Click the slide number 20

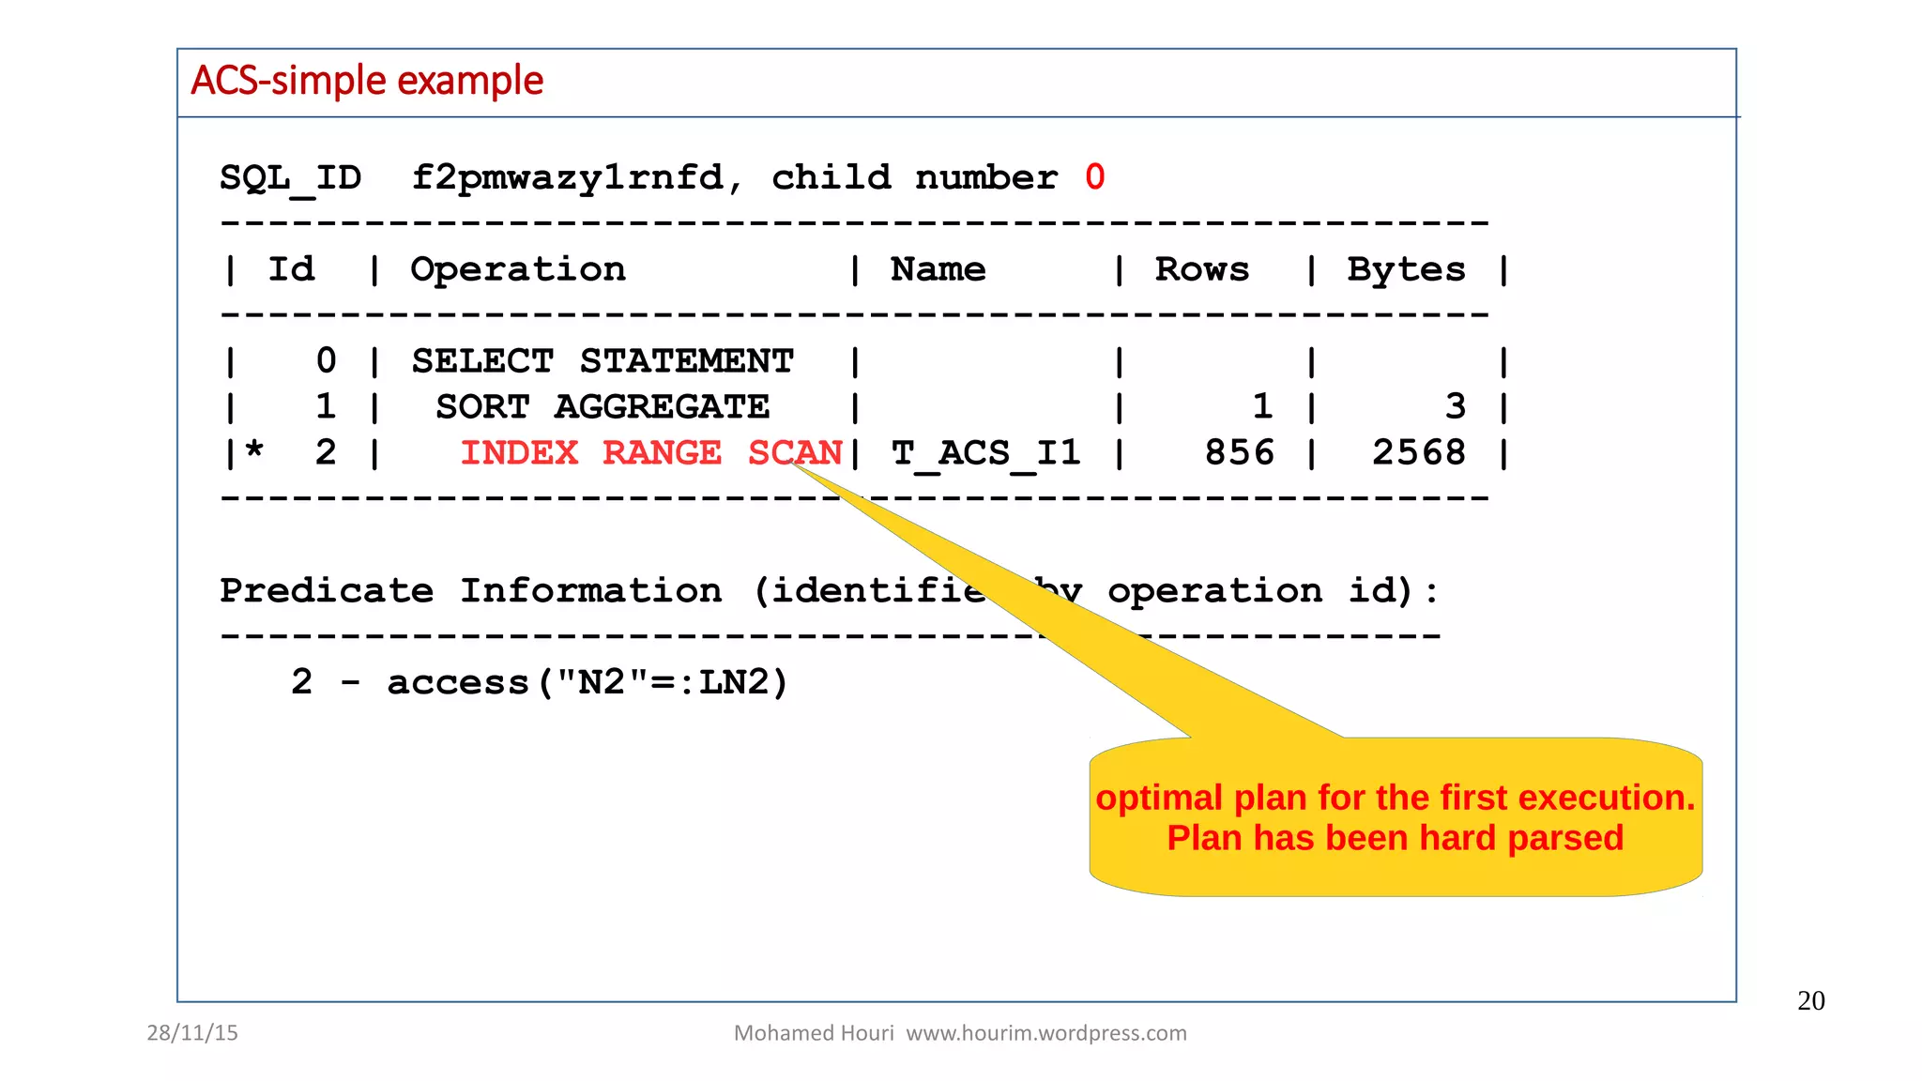1811,1001
